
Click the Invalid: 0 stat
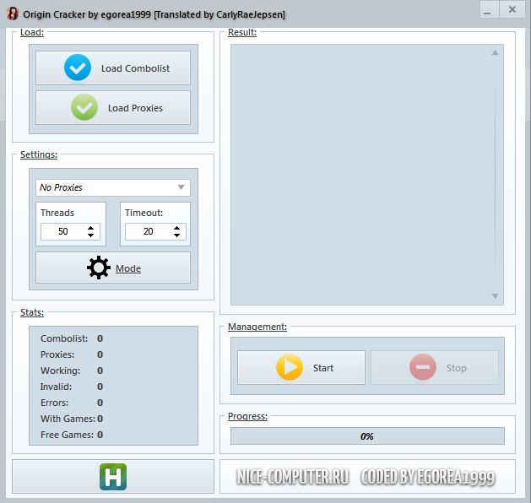pos(72,387)
